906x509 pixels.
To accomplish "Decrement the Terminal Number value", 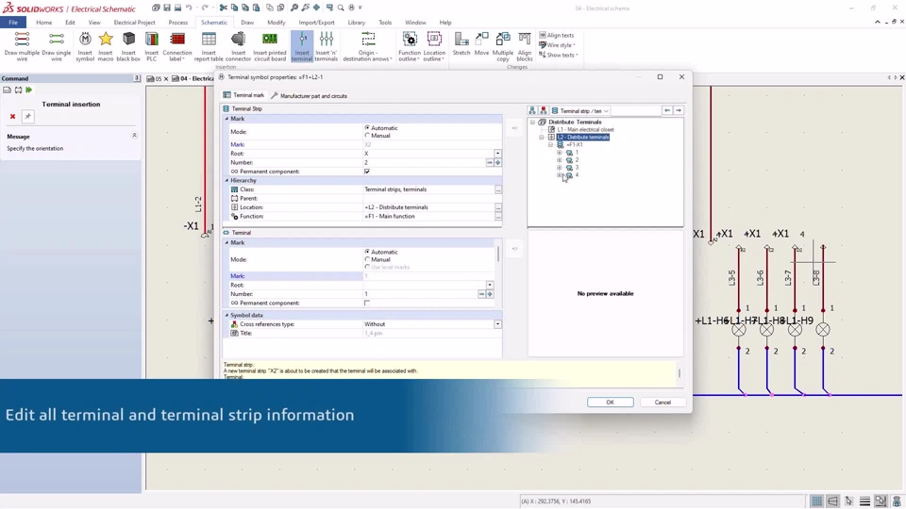I will pyautogui.click(x=481, y=294).
